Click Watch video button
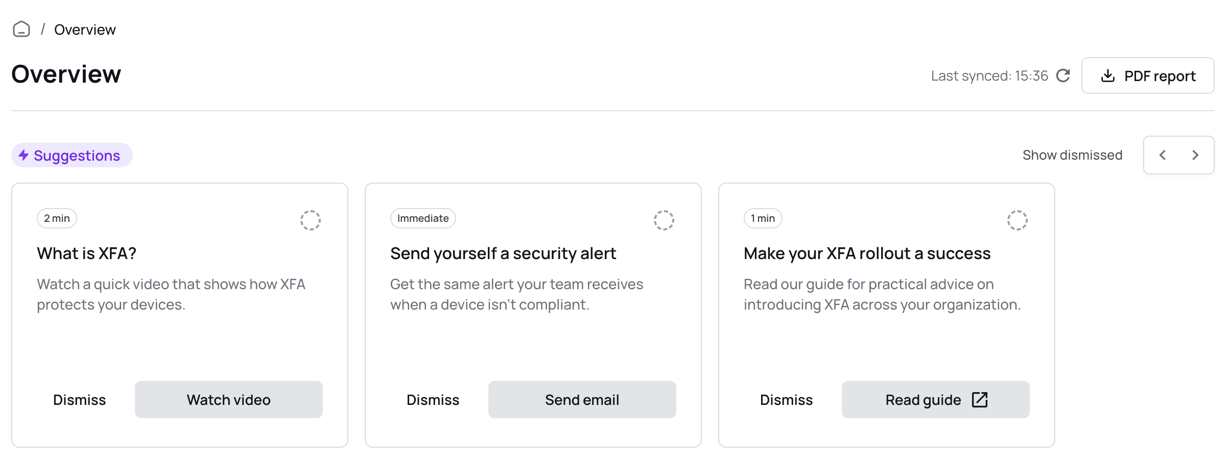 pyautogui.click(x=229, y=400)
